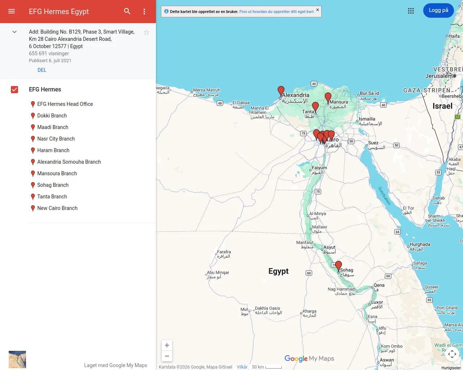Open the three-dot more options menu
Image resolution: width=463 pixels, height=370 pixels.
[x=144, y=12]
